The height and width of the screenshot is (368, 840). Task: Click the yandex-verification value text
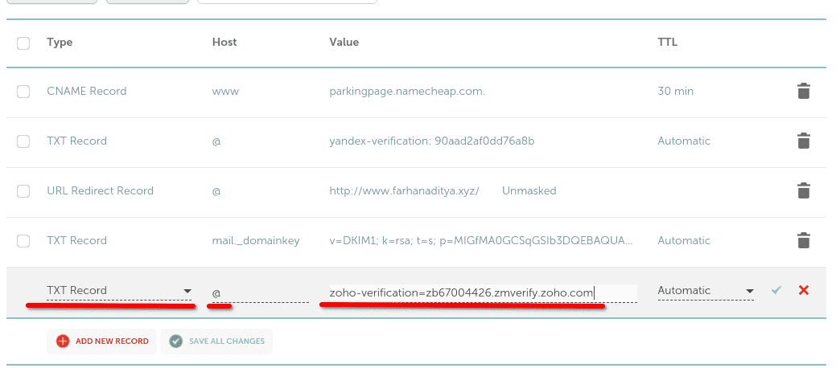(432, 141)
